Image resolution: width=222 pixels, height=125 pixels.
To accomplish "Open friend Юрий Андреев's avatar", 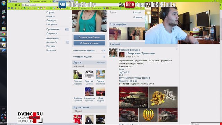I will point(101,92).
